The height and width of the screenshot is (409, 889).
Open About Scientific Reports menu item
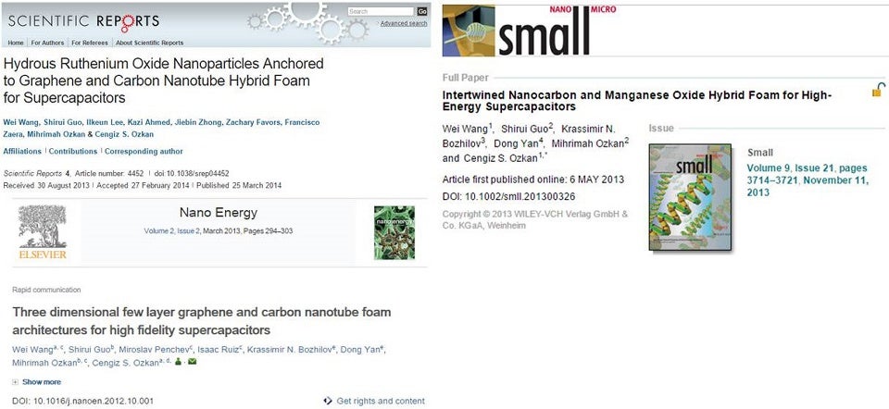[149, 43]
